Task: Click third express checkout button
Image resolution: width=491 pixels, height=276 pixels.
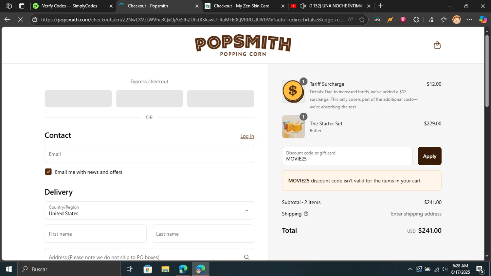Action: tap(221, 99)
